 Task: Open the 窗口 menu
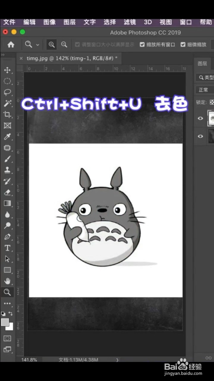186,22
